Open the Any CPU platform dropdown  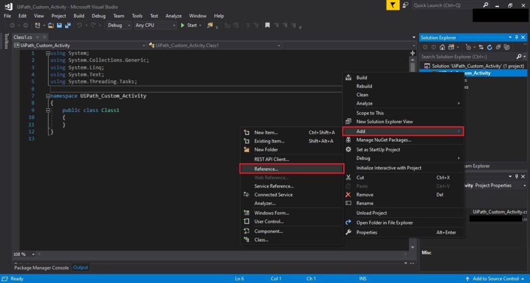tap(155, 25)
